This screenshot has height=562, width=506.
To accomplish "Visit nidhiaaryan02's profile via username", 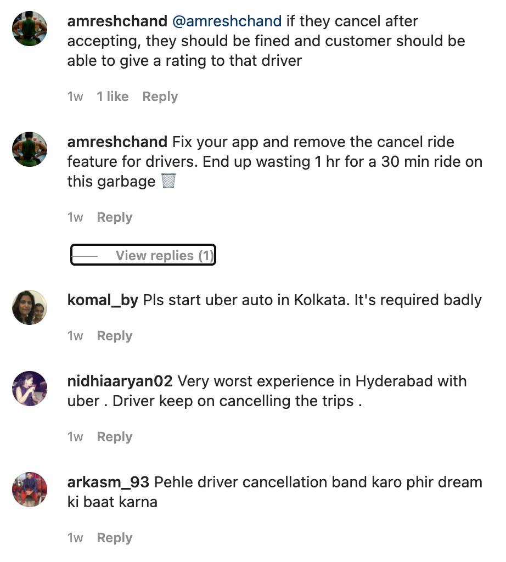I will [120, 381].
